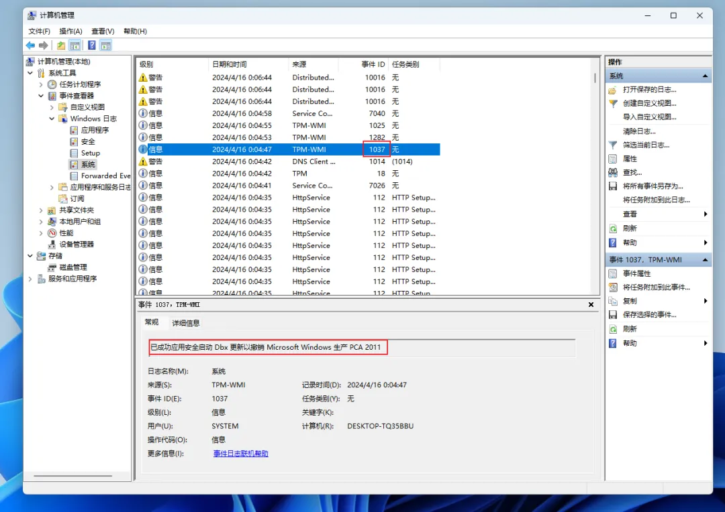The image size is (725, 512).
Task: Select the Setup log in the tree
Action: (x=91, y=153)
